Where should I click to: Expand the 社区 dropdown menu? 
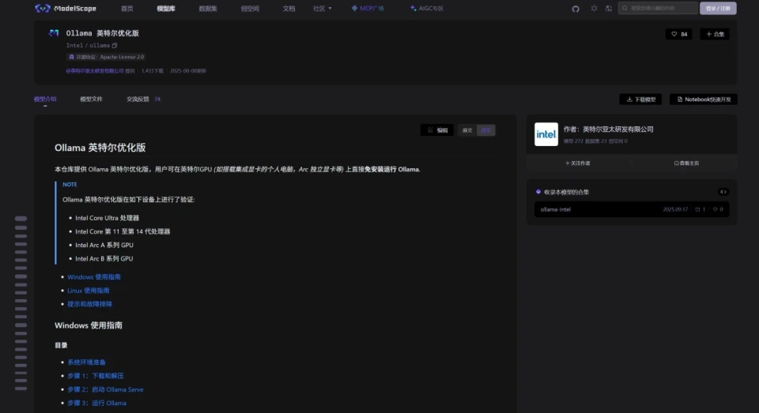(322, 9)
